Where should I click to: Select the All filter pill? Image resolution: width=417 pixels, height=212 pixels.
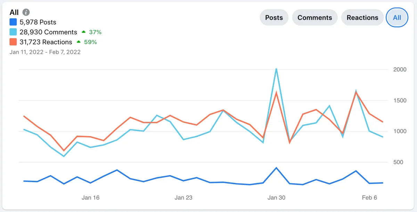397,18
